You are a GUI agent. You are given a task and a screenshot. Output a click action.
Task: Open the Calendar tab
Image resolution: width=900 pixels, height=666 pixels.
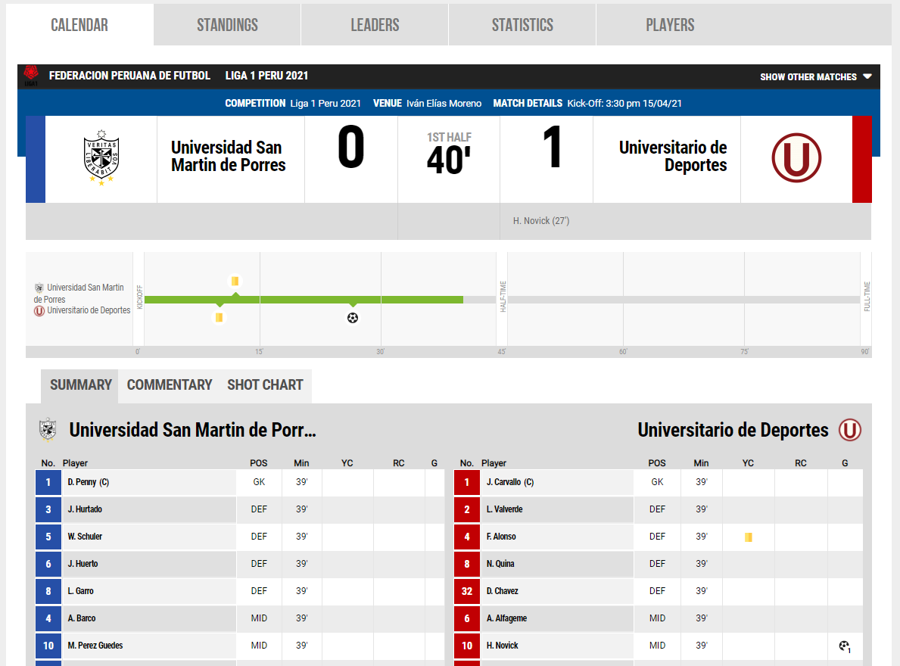pyautogui.click(x=79, y=25)
